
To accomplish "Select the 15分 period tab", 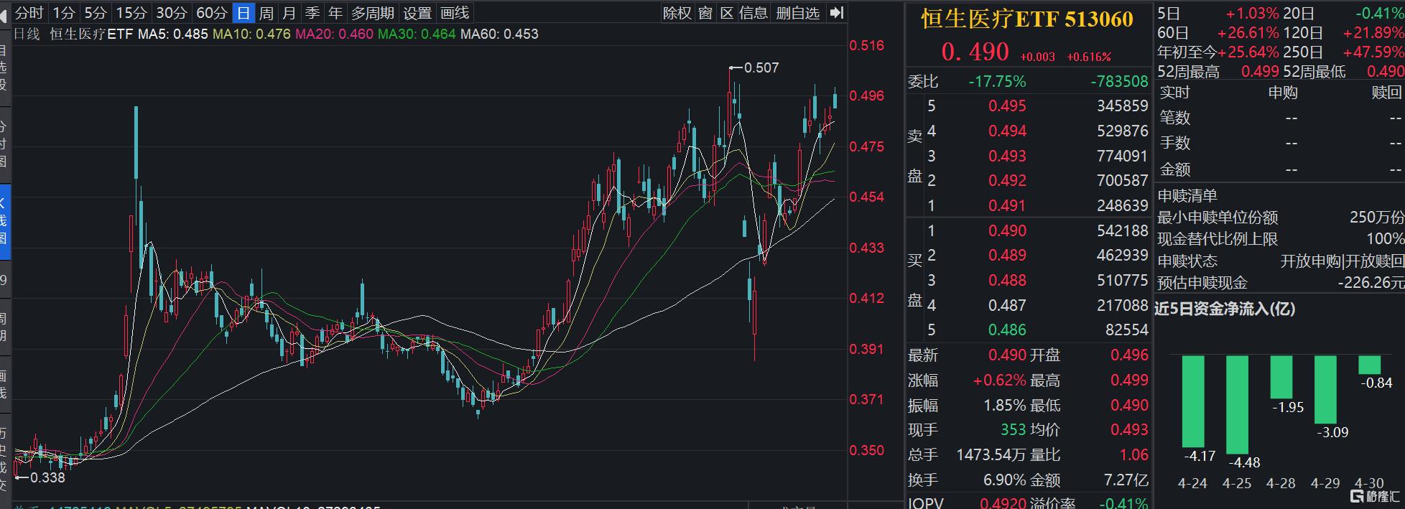I will pos(131,12).
